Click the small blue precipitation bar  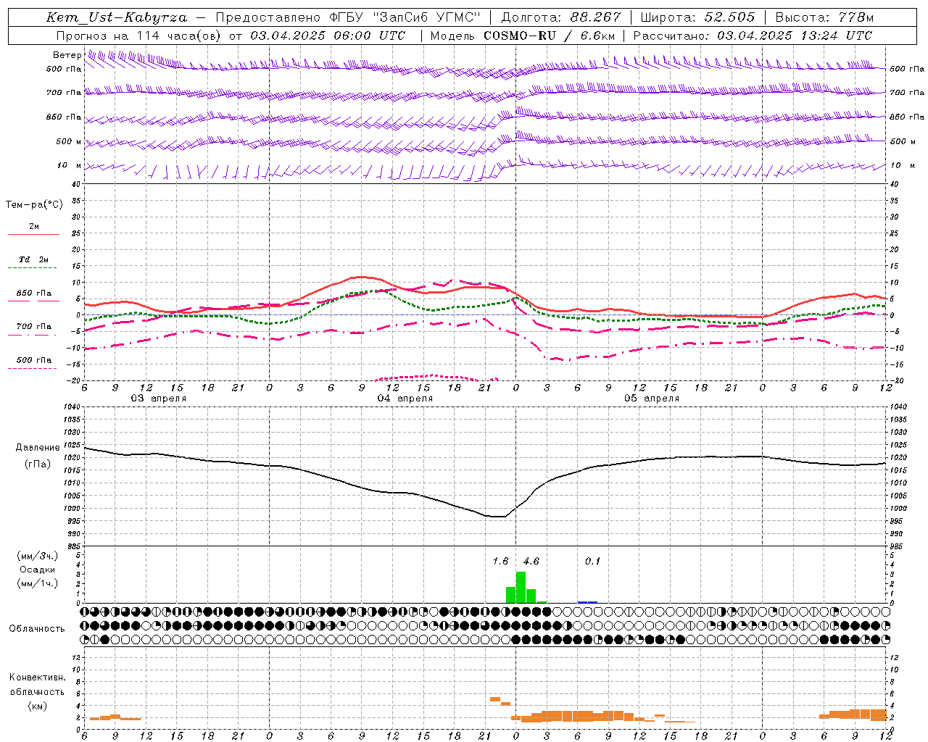point(587,602)
